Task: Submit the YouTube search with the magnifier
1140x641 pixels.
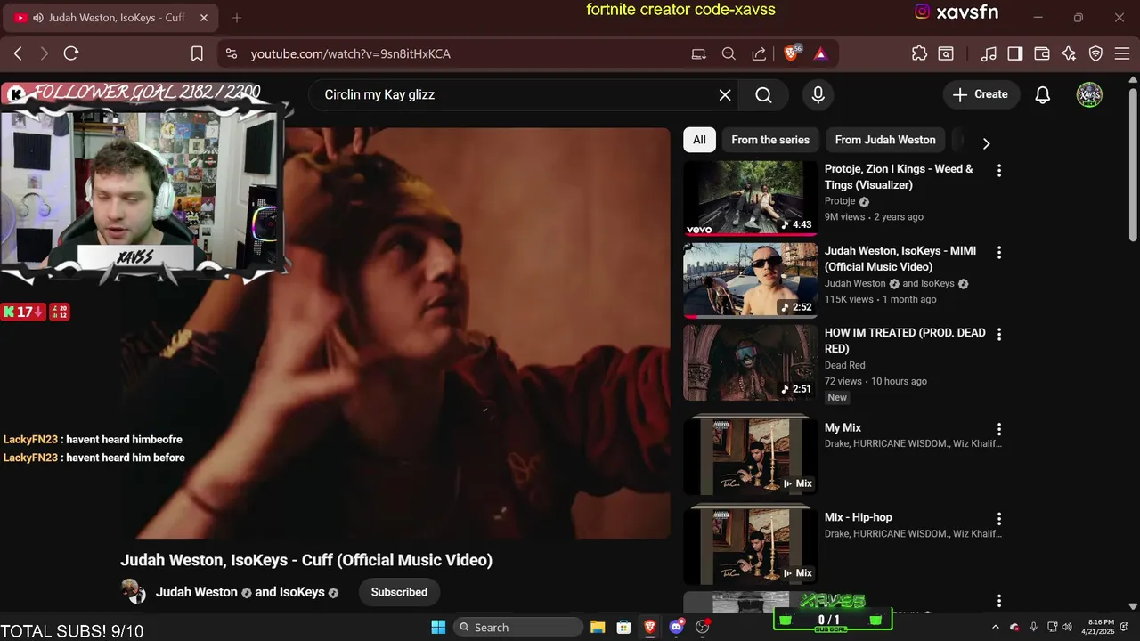Action: pos(763,94)
